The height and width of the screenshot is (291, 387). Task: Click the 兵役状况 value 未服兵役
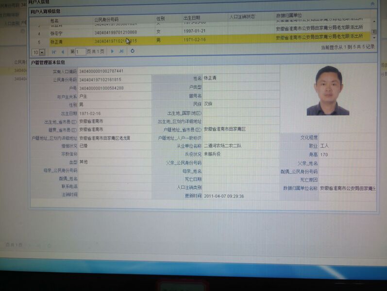212,154
